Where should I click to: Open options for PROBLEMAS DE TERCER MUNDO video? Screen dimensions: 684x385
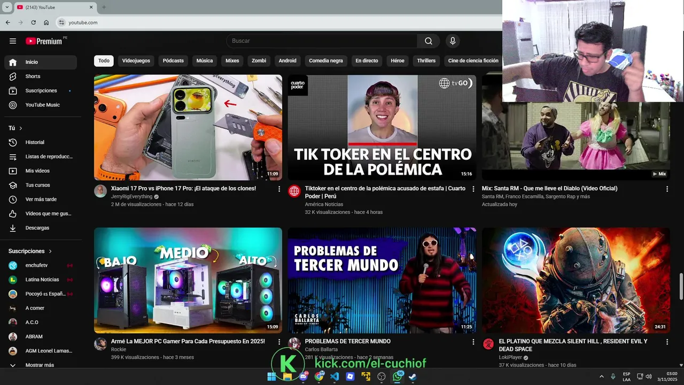473,342
